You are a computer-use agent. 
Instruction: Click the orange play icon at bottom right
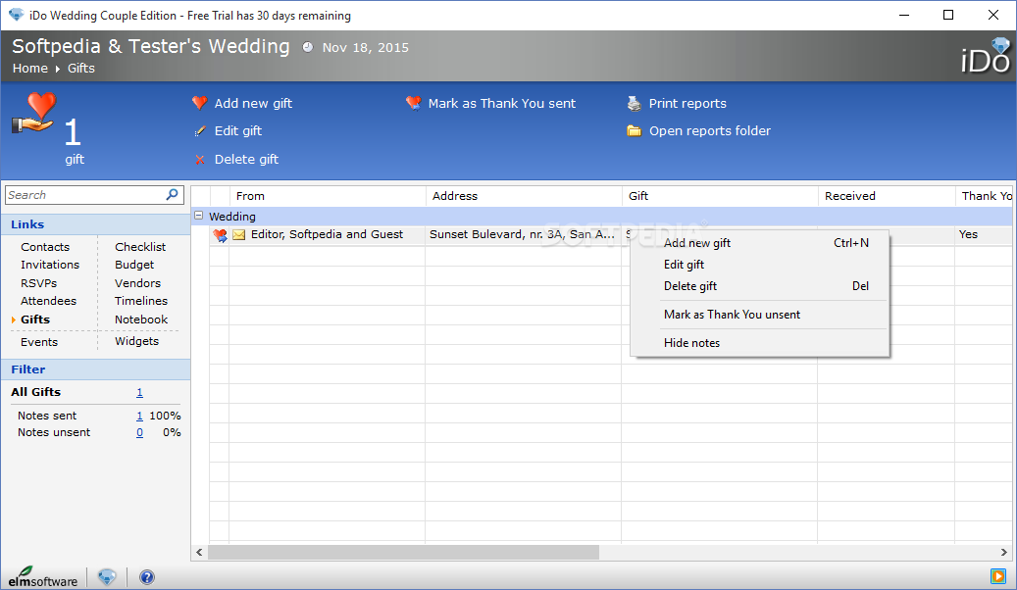coord(997,575)
